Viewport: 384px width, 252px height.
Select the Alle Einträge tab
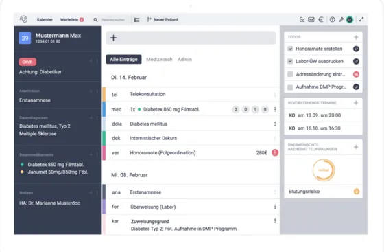[123, 59]
